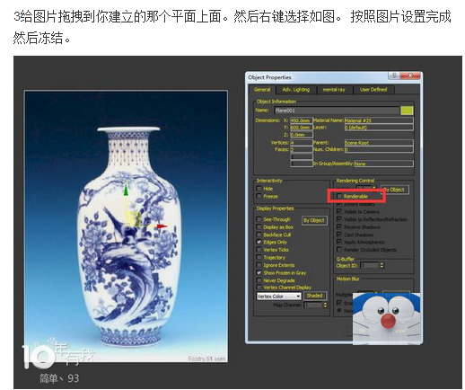Viewport: 465px width, 390px height.
Task: Click the Name field containing Plane001
Action: pyautogui.click(x=337, y=111)
